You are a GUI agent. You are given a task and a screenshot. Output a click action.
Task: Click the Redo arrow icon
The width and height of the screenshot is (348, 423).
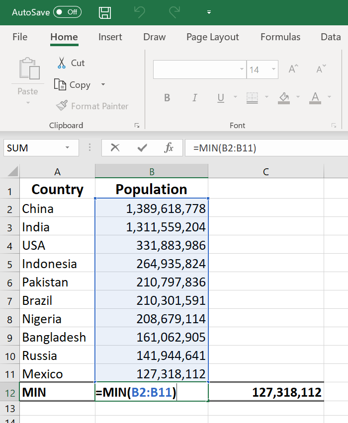tap(174, 12)
